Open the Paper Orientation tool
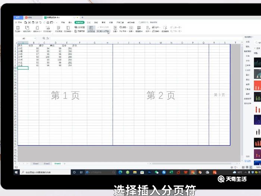This screenshot has width=261, height=196. click(27, 29)
